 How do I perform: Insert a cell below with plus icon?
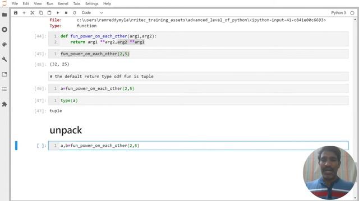pos(24,13)
